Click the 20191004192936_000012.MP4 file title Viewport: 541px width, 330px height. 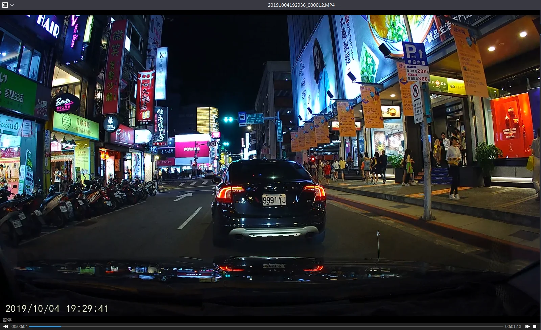tap(301, 5)
